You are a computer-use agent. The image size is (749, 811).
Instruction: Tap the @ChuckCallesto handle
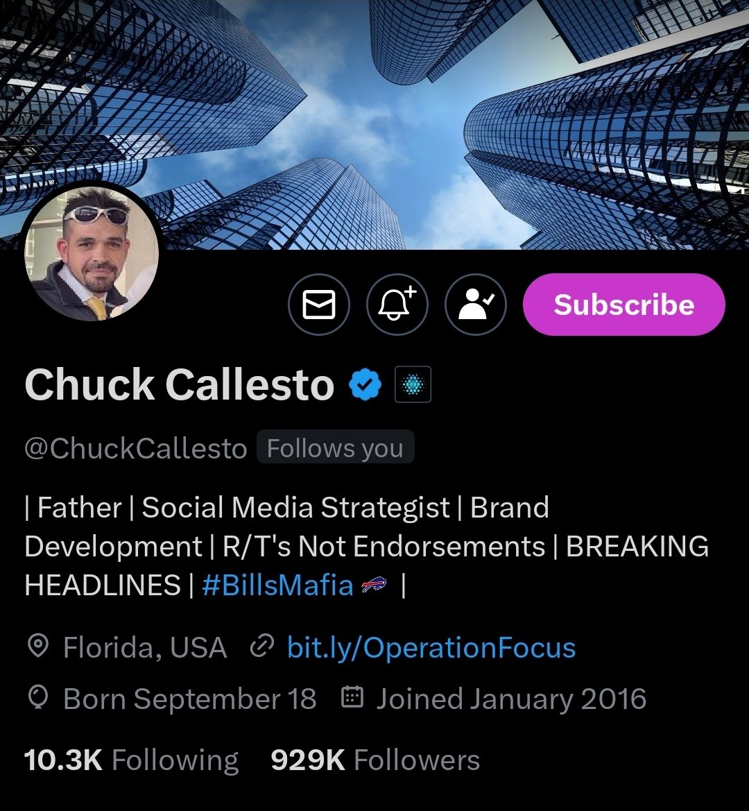(x=136, y=448)
